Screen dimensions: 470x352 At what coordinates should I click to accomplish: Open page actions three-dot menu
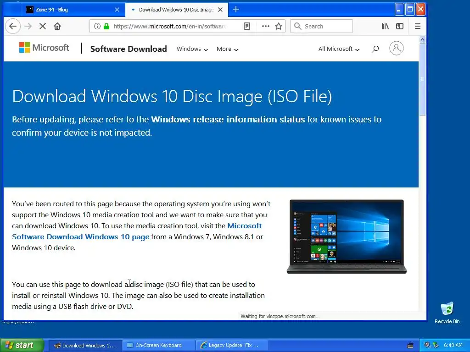266,26
